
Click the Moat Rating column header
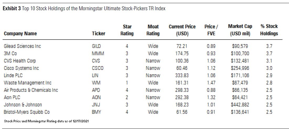153,30
